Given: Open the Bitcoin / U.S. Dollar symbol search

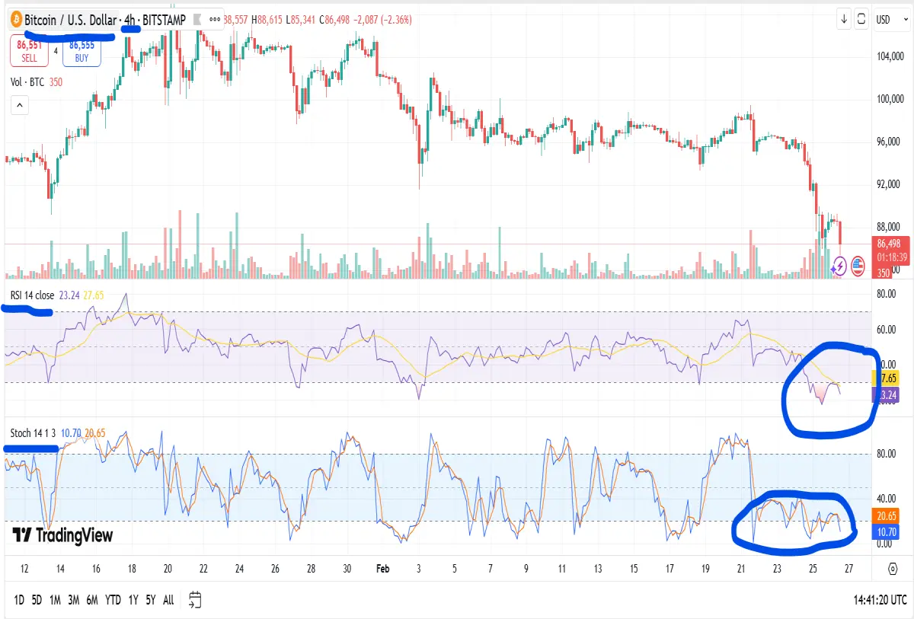Looking at the screenshot, I should point(71,19).
